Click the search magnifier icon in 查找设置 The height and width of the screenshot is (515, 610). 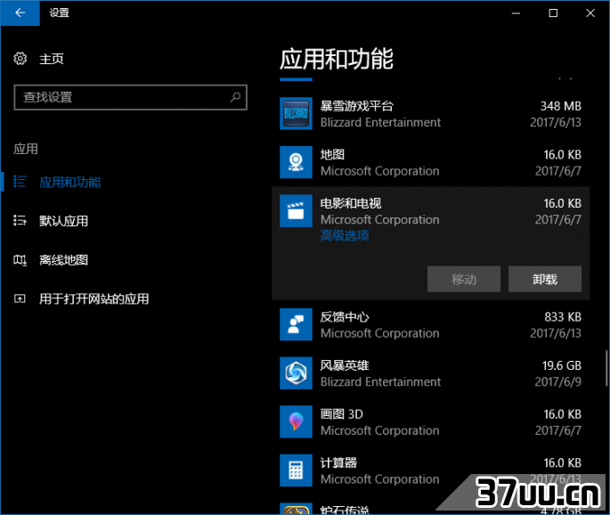coord(235,97)
